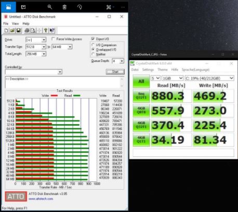Open the Sprache(Language) menu
238x212 pixels.
[195, 70]
